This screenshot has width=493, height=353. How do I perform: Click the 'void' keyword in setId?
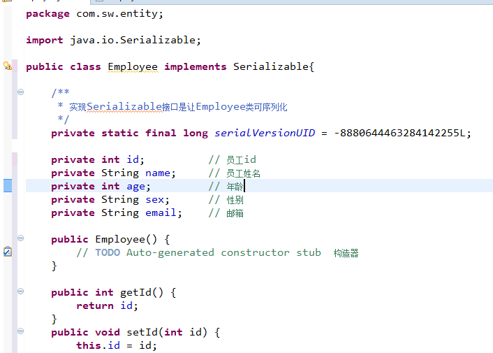click(x=108, y=333)
